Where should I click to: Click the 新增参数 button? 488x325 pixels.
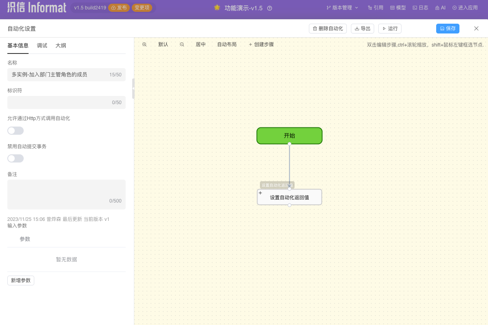click(x=21, y=280)
